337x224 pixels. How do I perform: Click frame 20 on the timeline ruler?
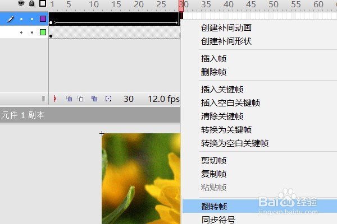tap(139, 4)
